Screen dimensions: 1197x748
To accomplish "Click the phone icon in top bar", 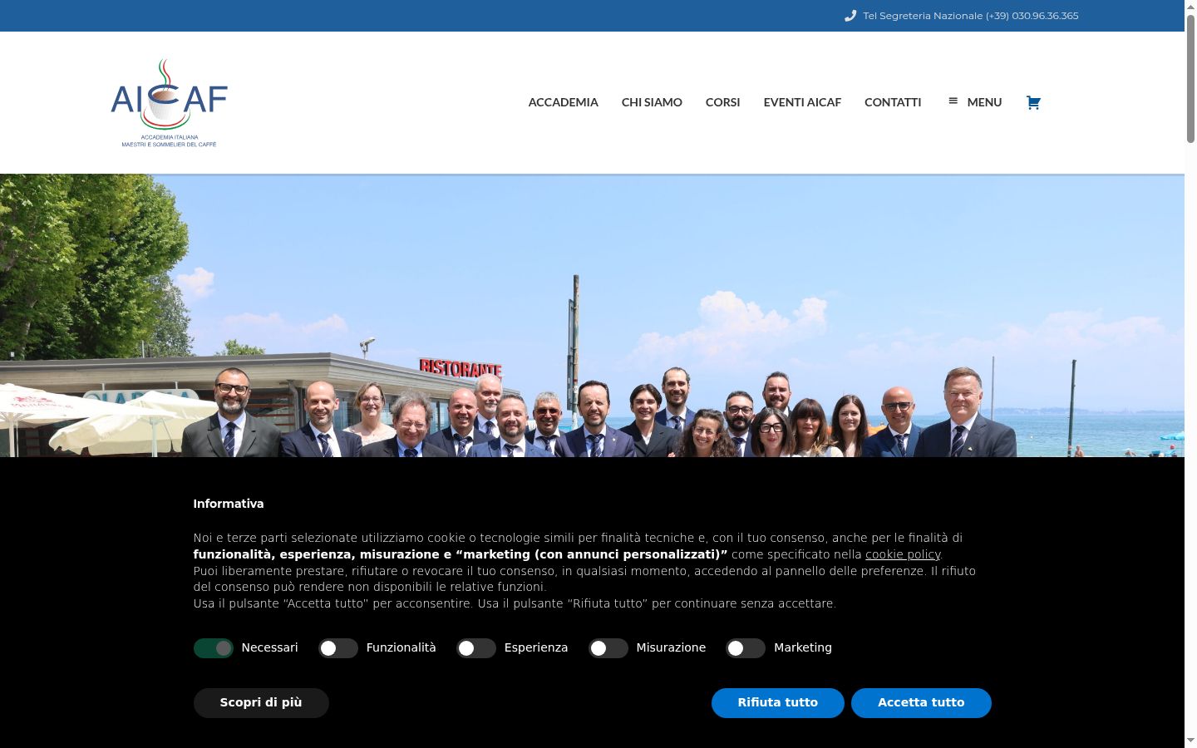I will pos(850,16).
